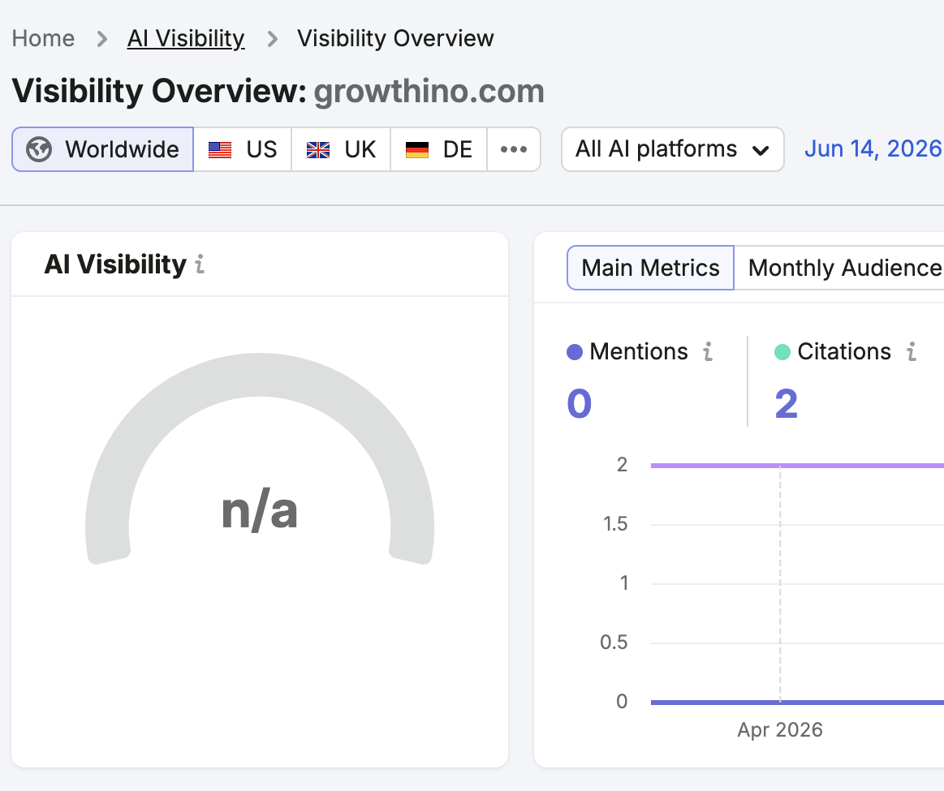944x791 pixels.
Task: Click the Mentions metric label
Action: coord(639,351)
